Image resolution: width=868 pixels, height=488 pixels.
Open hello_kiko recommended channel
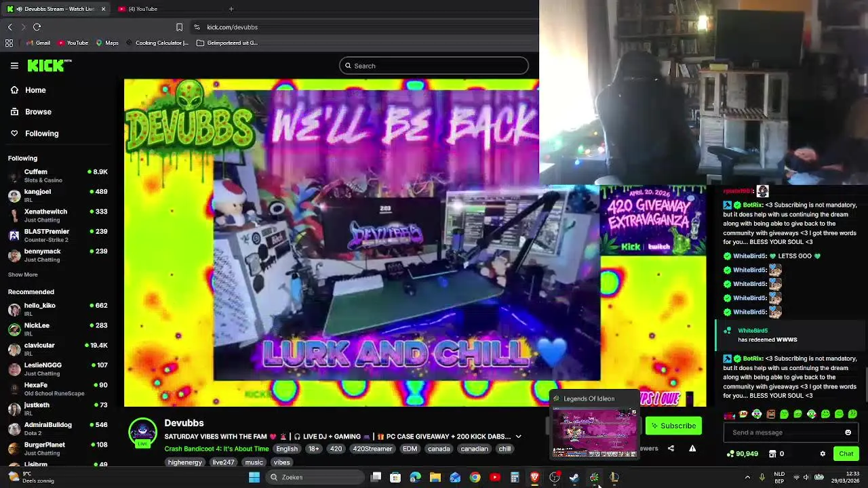[x=58, y=309]
